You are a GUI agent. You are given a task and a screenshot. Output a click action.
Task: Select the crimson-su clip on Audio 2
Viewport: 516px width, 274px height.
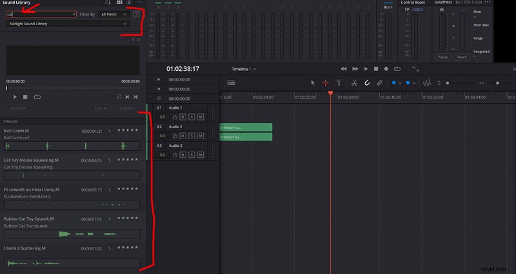pyautogui.click(x=246, y=132)
